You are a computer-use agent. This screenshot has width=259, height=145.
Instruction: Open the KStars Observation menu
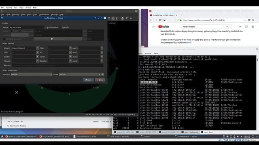(x=44, y=14)
